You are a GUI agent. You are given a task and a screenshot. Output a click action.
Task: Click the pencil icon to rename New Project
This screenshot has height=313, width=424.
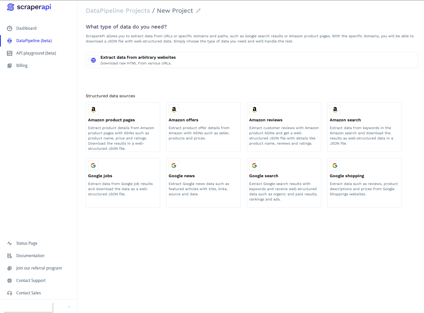pos(198,11)
